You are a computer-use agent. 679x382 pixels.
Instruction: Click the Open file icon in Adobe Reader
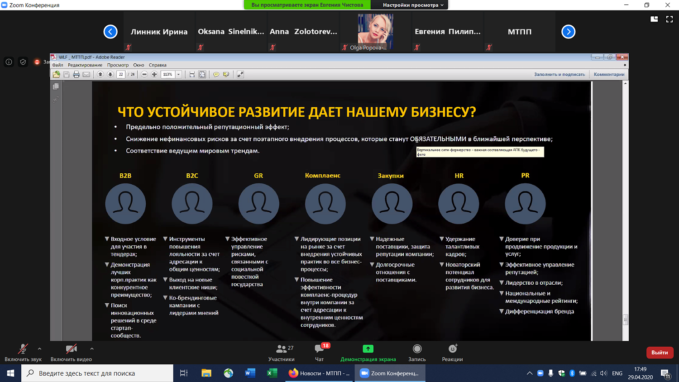(x=56, y=74)
